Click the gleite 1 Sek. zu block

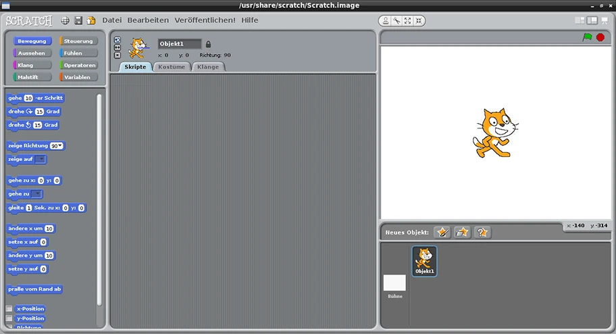click(47, 208)
